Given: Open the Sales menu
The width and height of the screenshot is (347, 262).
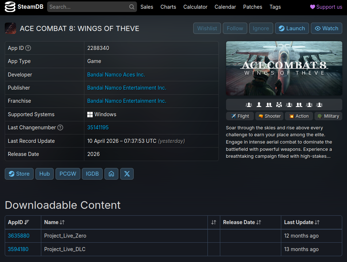Looking at the screenshot, I should (147, 7).
